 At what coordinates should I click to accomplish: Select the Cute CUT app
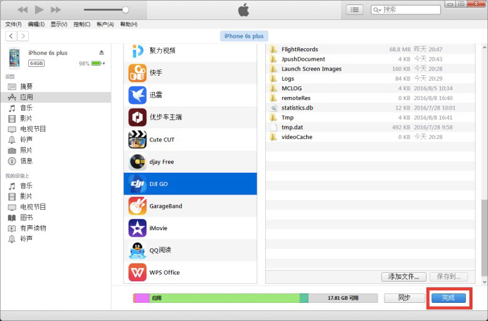[161, 140]
